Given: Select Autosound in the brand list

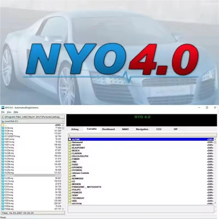Looking at the screenshot, I should 78,142.
